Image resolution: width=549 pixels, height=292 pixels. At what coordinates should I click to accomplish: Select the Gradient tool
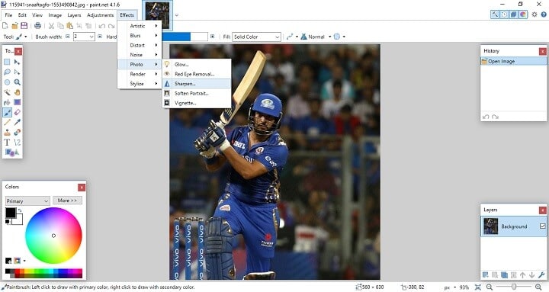17,102
